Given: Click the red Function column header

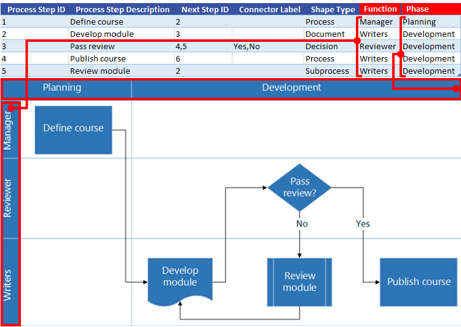Looking at the screenshot, I should [380, 9].
